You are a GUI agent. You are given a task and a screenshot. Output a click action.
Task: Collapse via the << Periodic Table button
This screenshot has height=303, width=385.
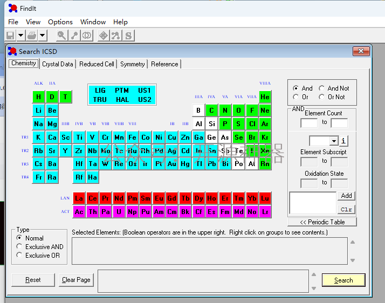click(322, 222)
